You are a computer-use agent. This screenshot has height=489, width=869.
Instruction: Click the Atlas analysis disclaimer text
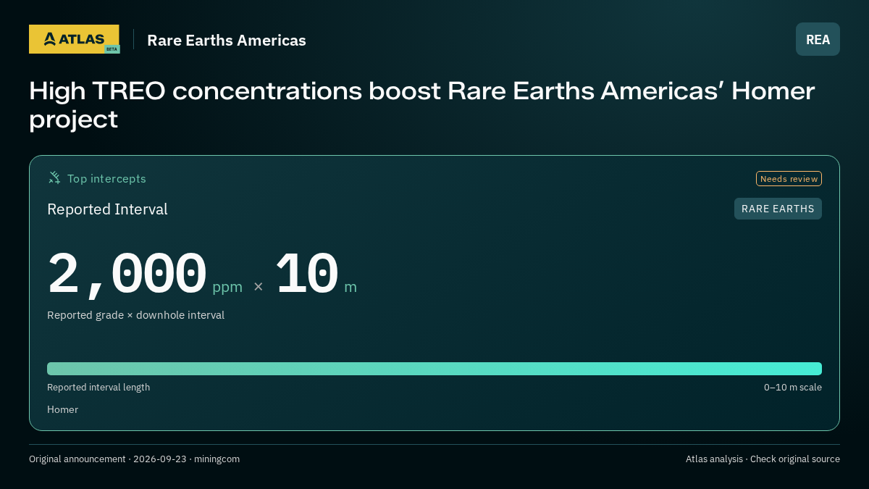point(763,459)
